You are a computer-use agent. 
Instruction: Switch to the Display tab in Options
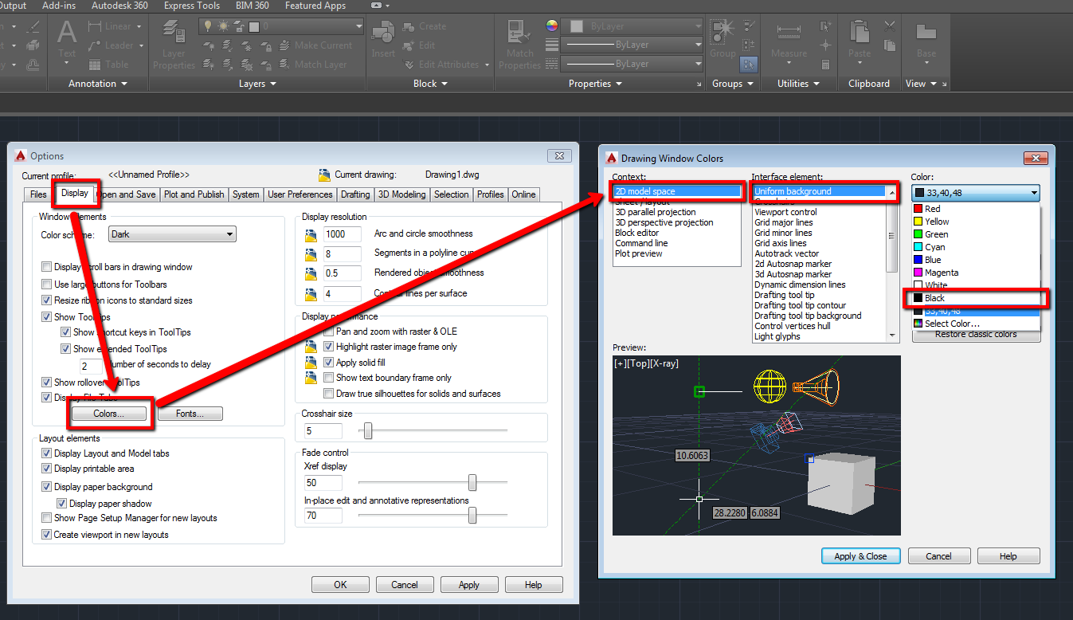75,194
